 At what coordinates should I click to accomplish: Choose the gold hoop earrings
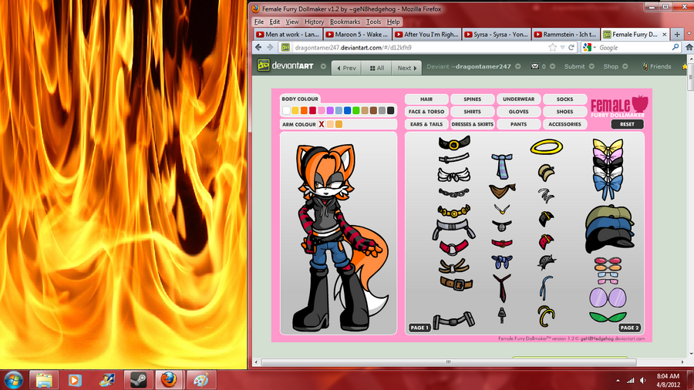546,316
